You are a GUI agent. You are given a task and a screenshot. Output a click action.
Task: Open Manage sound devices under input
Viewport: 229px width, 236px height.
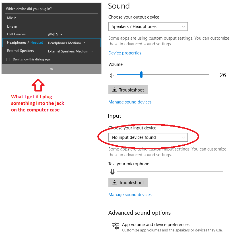coord(130,195)
